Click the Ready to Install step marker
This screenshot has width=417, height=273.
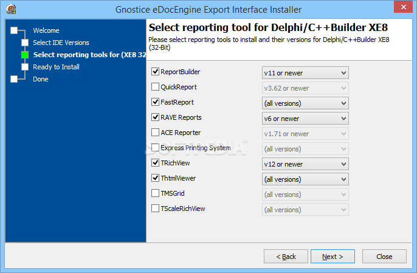pos(25,67)
